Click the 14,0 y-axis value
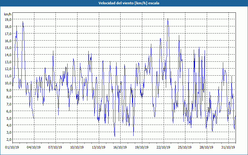Viewport: 248px width, 155px height. [x=8, y=55]
